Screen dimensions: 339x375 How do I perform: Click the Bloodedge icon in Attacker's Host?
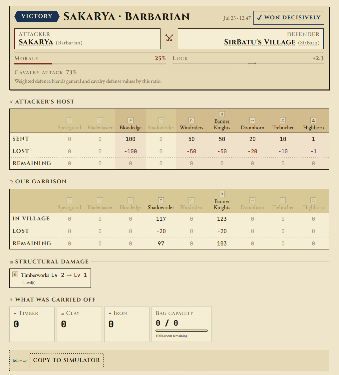[130, 120]
